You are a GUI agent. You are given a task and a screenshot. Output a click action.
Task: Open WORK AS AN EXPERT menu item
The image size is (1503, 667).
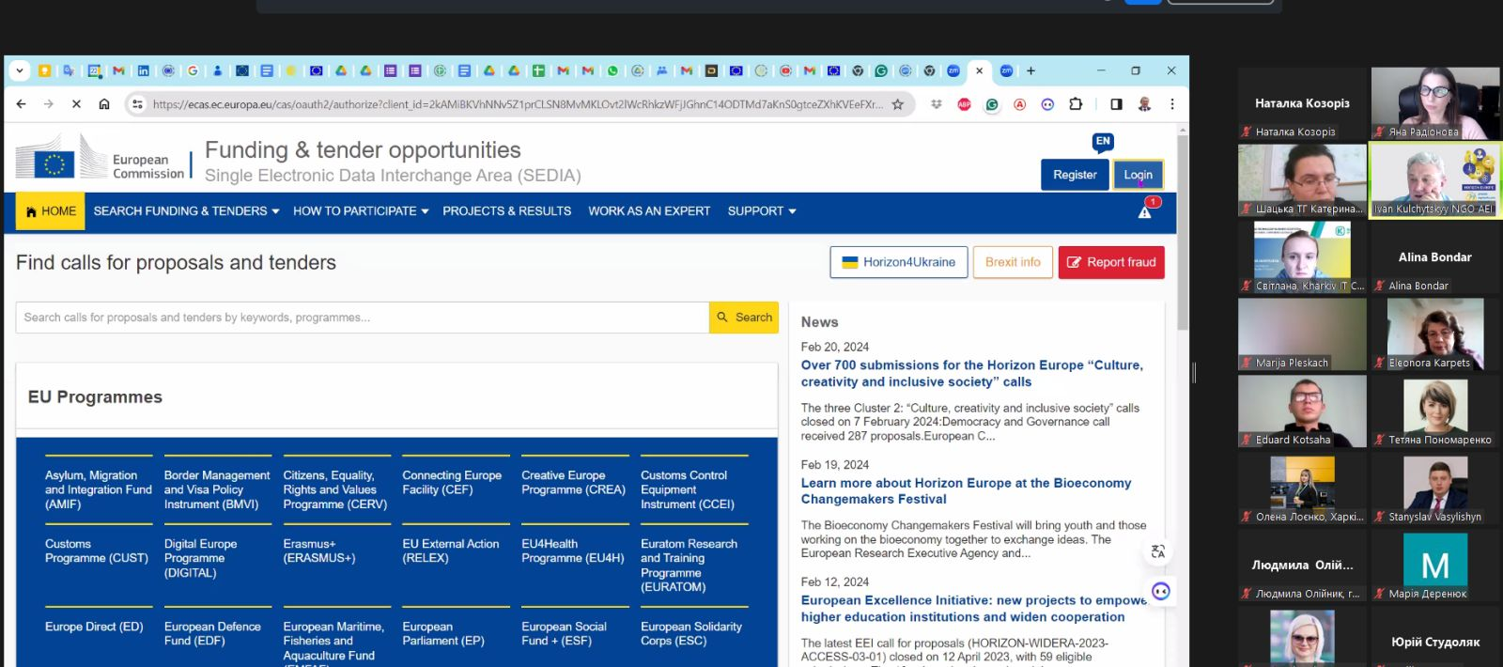(x=649, y=211)
